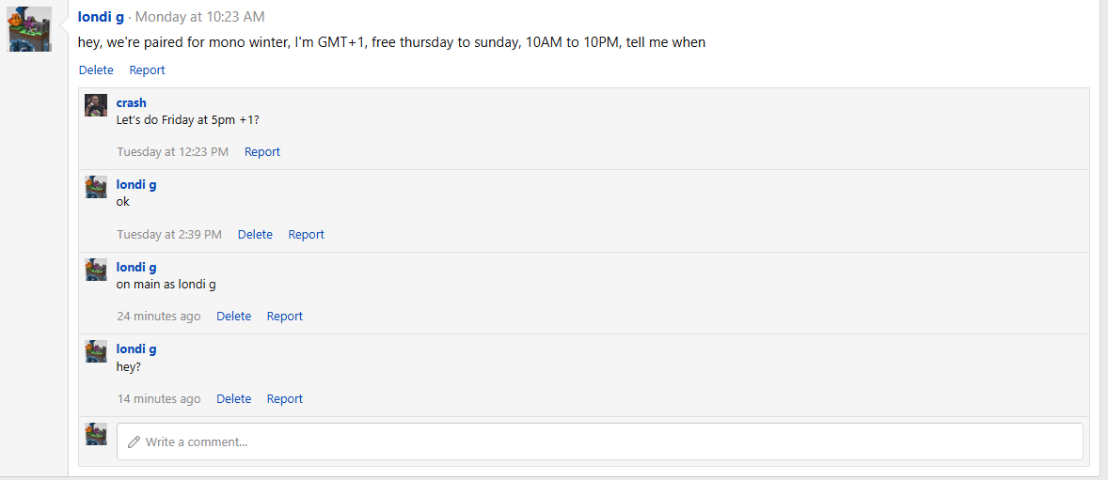Open crash's profile name link
Viewport: 1108px width, 480px height.
131,102
